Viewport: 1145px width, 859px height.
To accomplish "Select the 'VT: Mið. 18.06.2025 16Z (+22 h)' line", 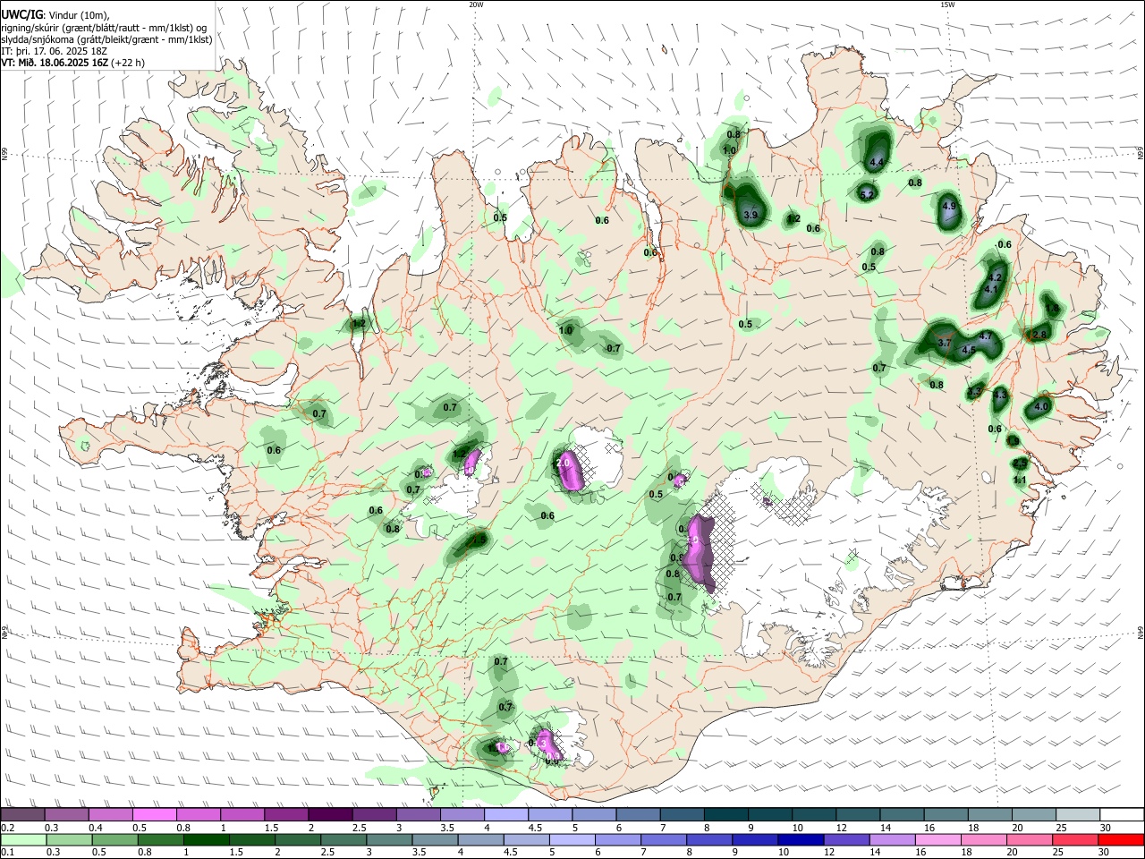I will 72,63.
